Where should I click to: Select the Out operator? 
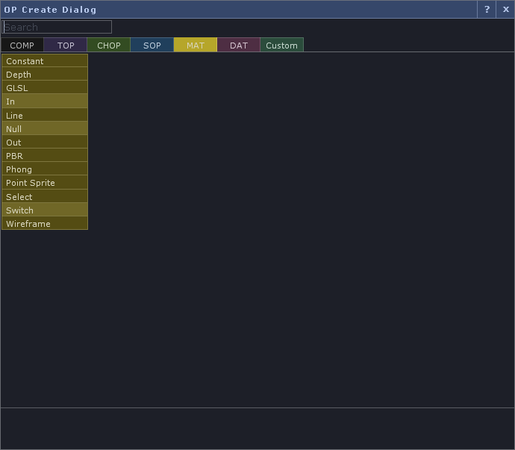click(45, 143)
